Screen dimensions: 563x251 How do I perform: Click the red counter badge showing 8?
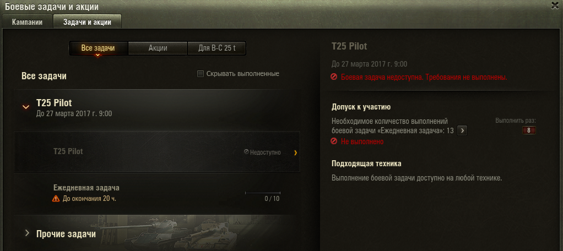[x=529, y=130]
